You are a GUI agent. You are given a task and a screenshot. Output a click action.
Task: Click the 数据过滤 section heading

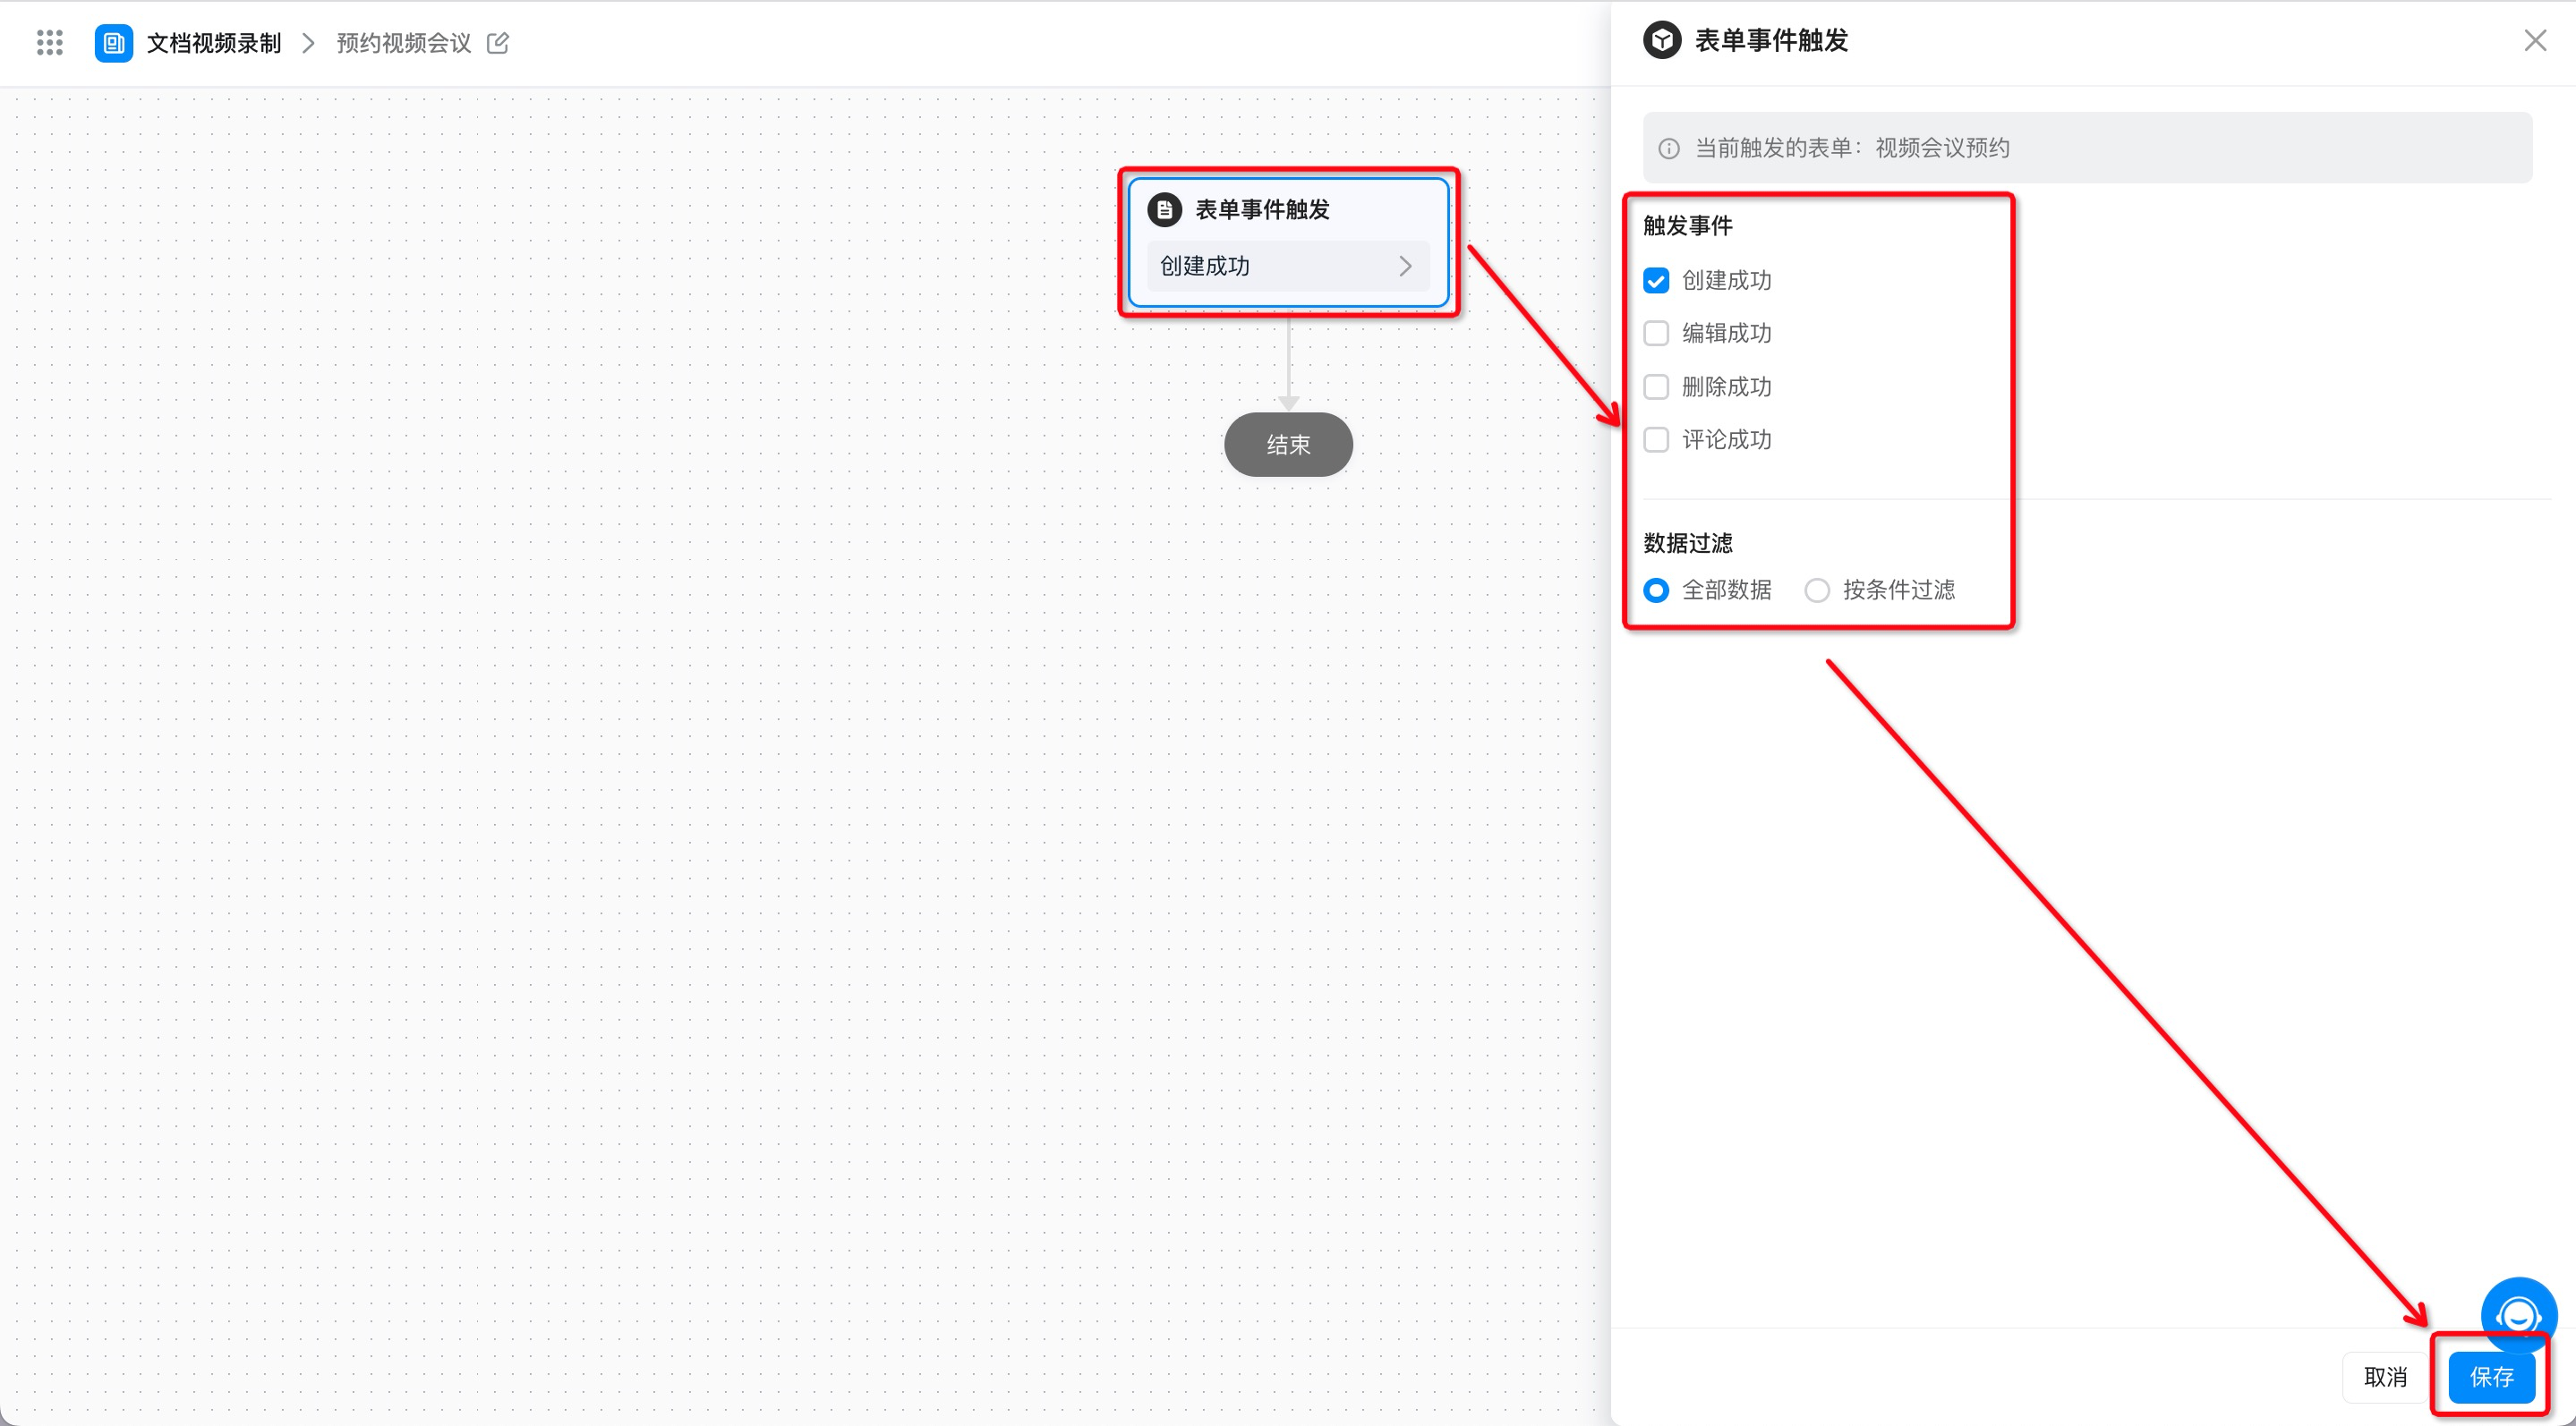[1688, 543]
